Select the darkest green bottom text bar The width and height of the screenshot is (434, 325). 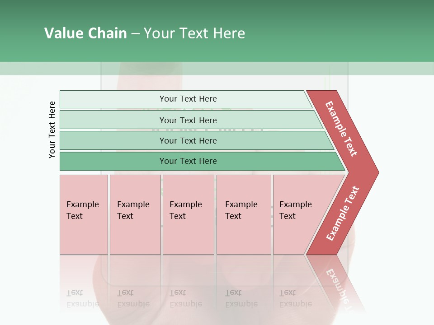[x=188, y=161]
